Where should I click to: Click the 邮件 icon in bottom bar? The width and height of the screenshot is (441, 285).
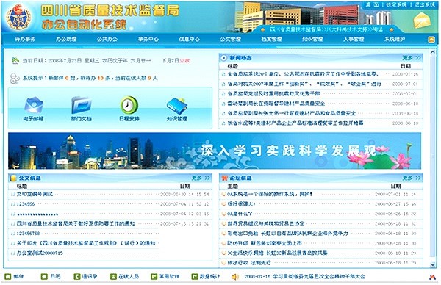(x=8, y=277)
